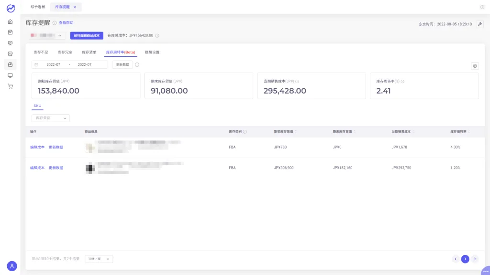Click info icon on 当期销售成本 card
Screen dimensions: 490x275
[x=297, y=81]
